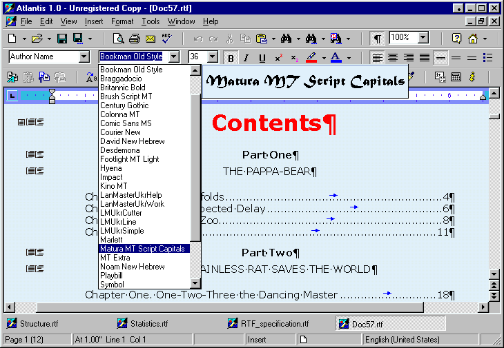This screenshot has height=348, width=504.
Task: Click the Aa change case icon
Action: (x=91, y=77)
